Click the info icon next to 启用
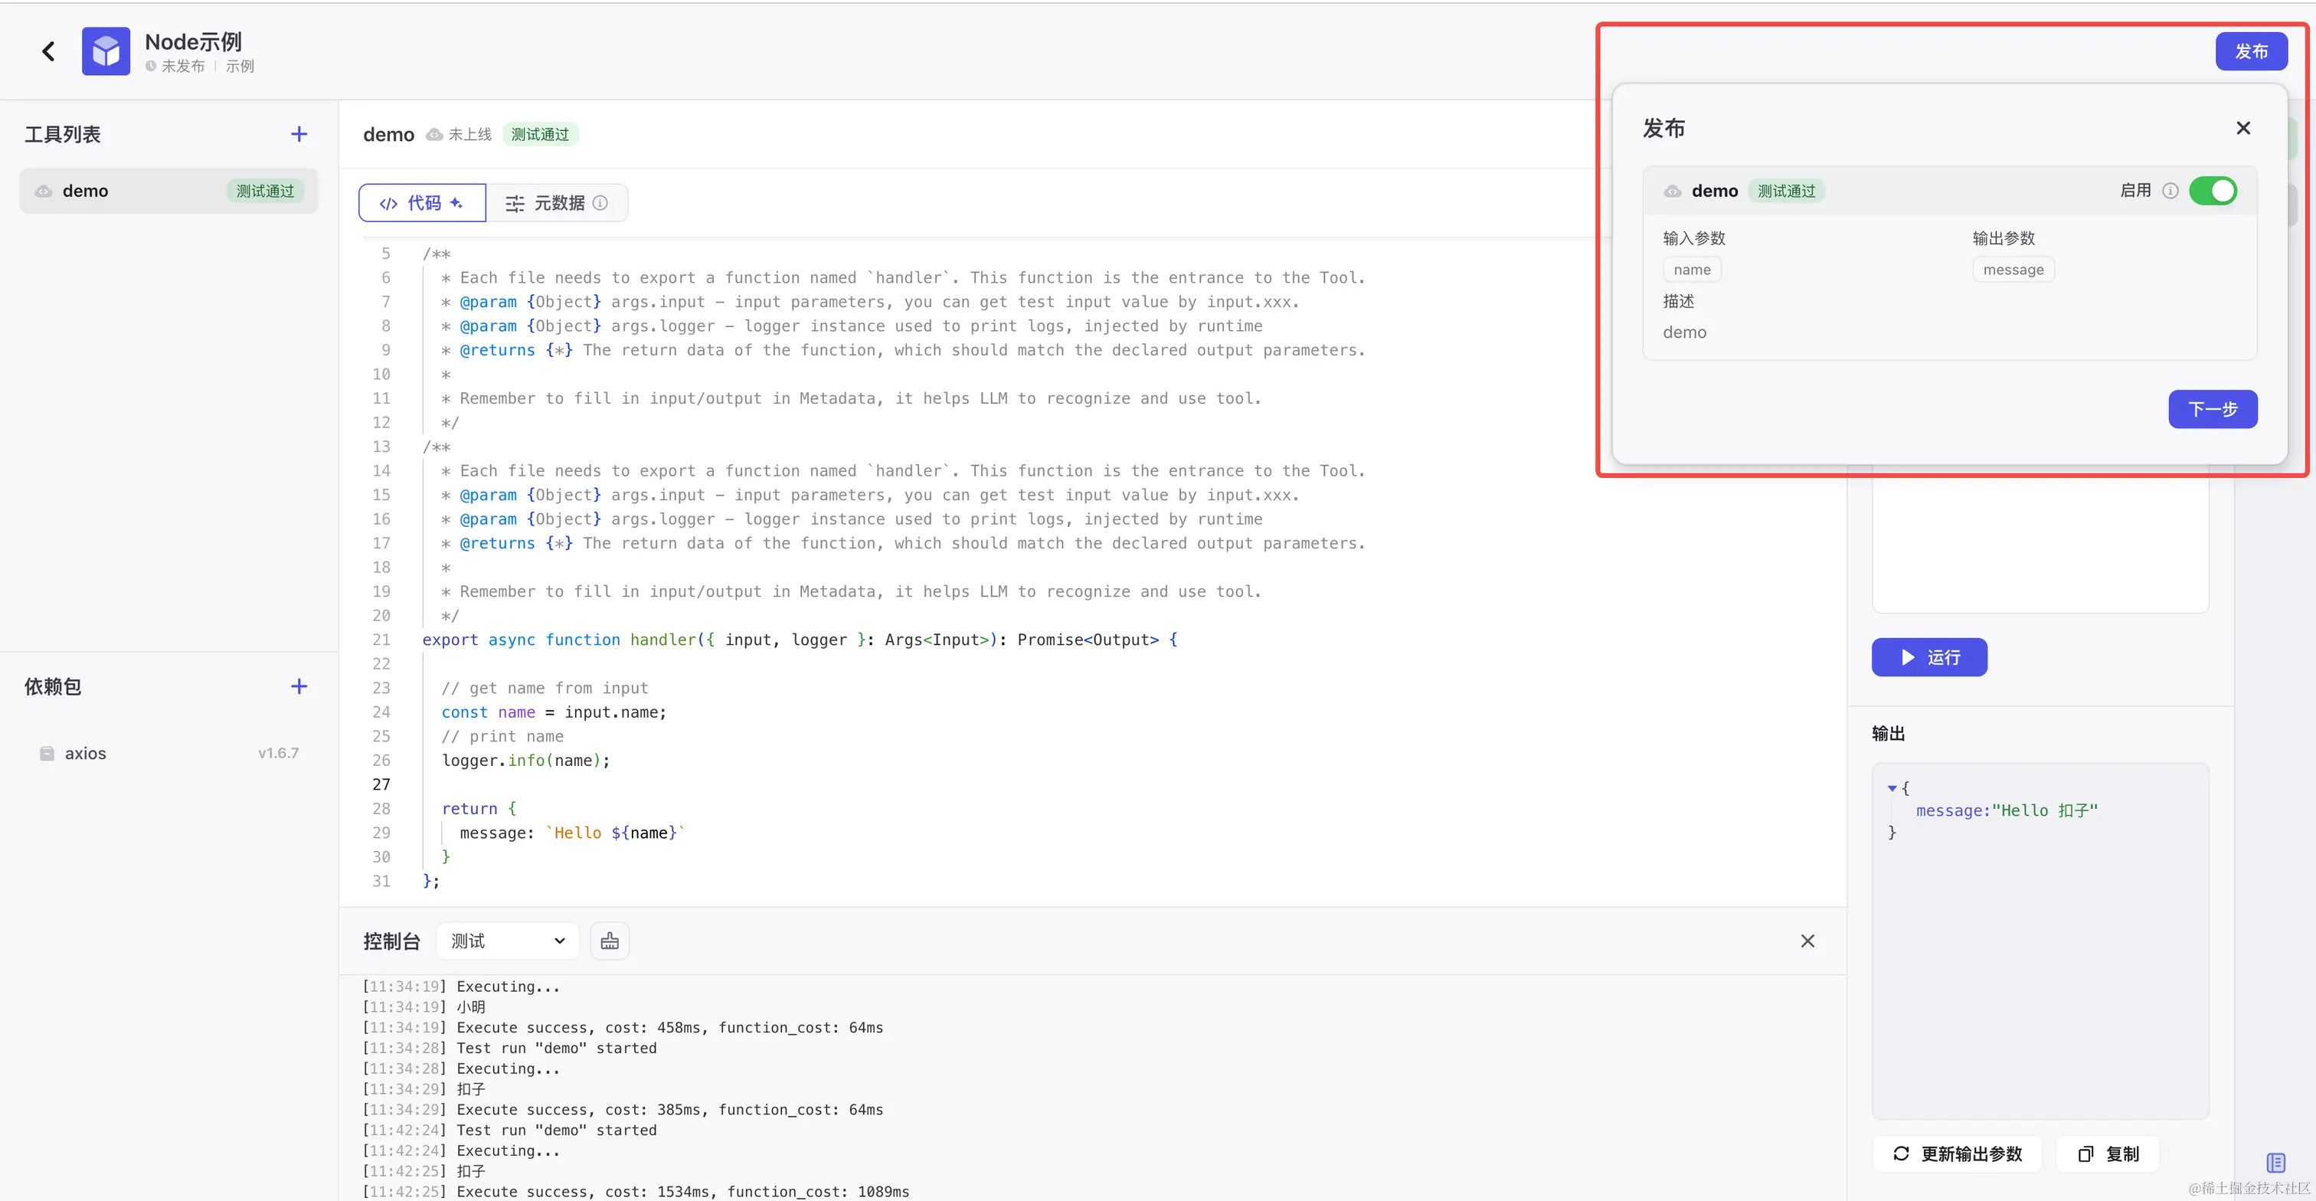 [2170, 191]
